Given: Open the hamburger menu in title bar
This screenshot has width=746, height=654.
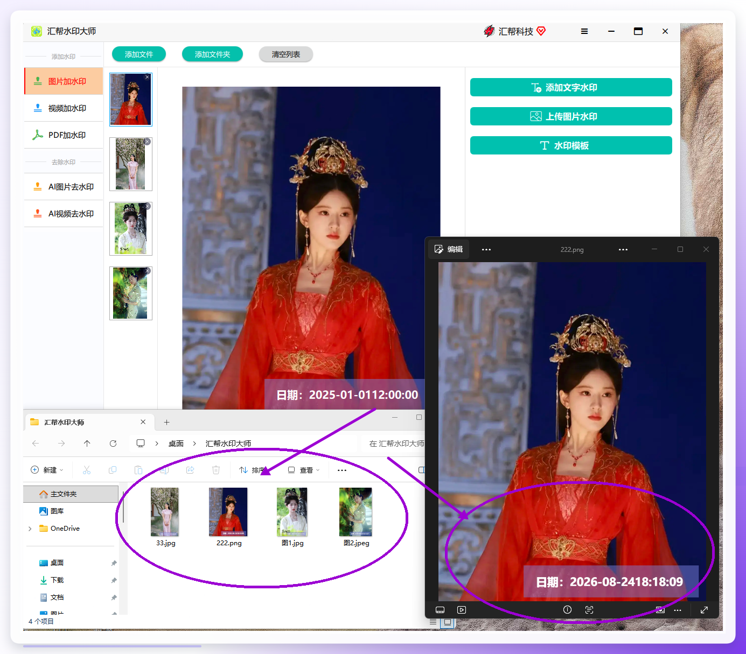Looking at the screenshot, I should coord(584,31).
